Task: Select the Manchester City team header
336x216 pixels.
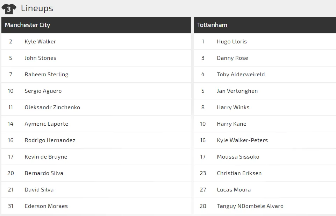Action: (x=28, y=25)
